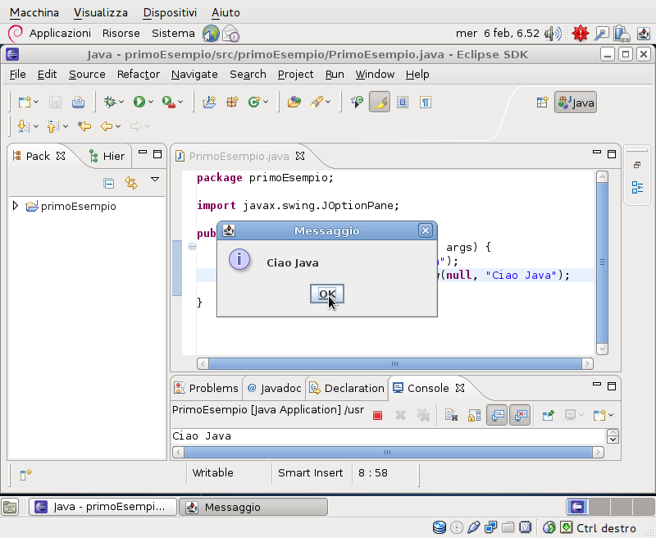Open the Problems tab
This screenshot has height=538, width=656.
pyautogui.click(x=207, y=388)
